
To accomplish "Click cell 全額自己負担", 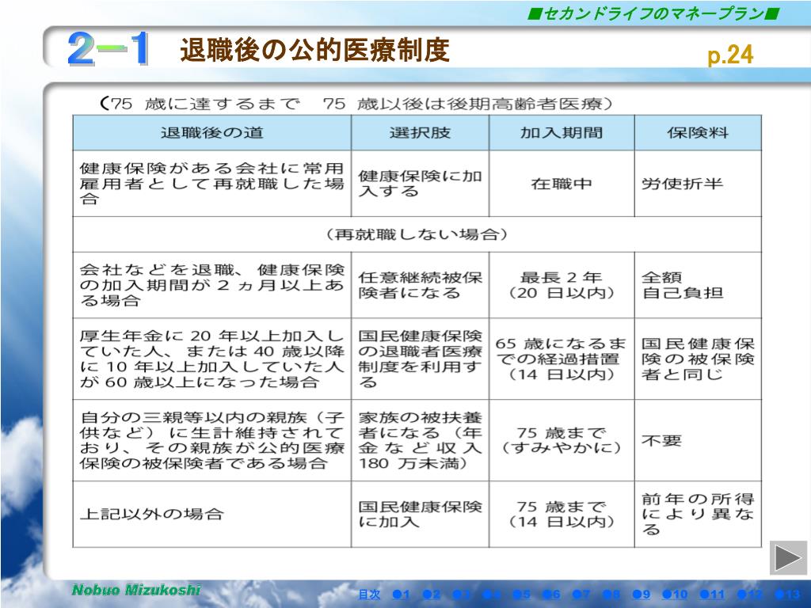I will click(x=698, y=285).
